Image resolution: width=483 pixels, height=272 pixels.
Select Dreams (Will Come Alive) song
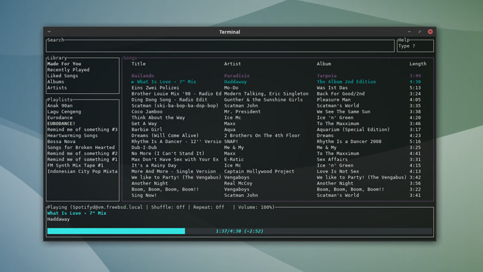[x=165, y=136]
